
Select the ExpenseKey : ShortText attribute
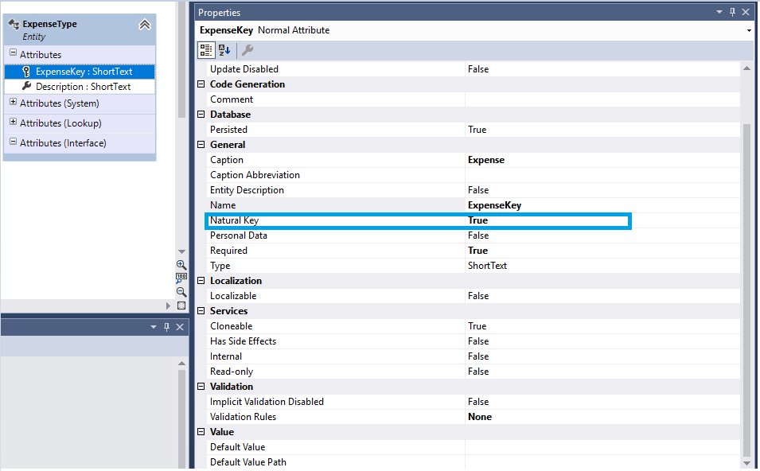click(x=80, y=72)
